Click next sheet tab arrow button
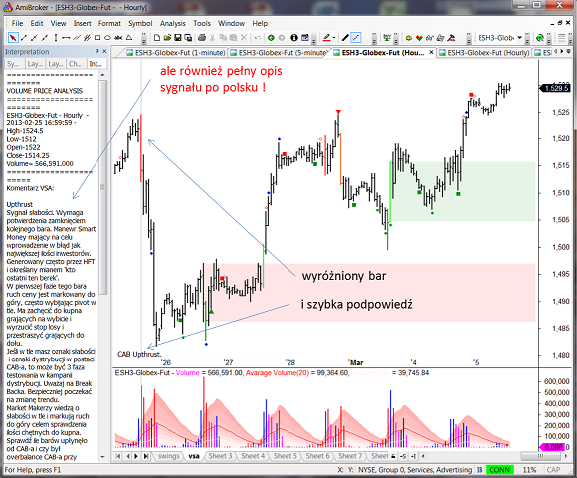 [136, 456]
